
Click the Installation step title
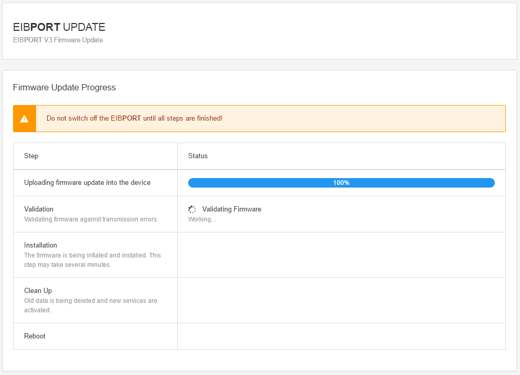point(41,245)
